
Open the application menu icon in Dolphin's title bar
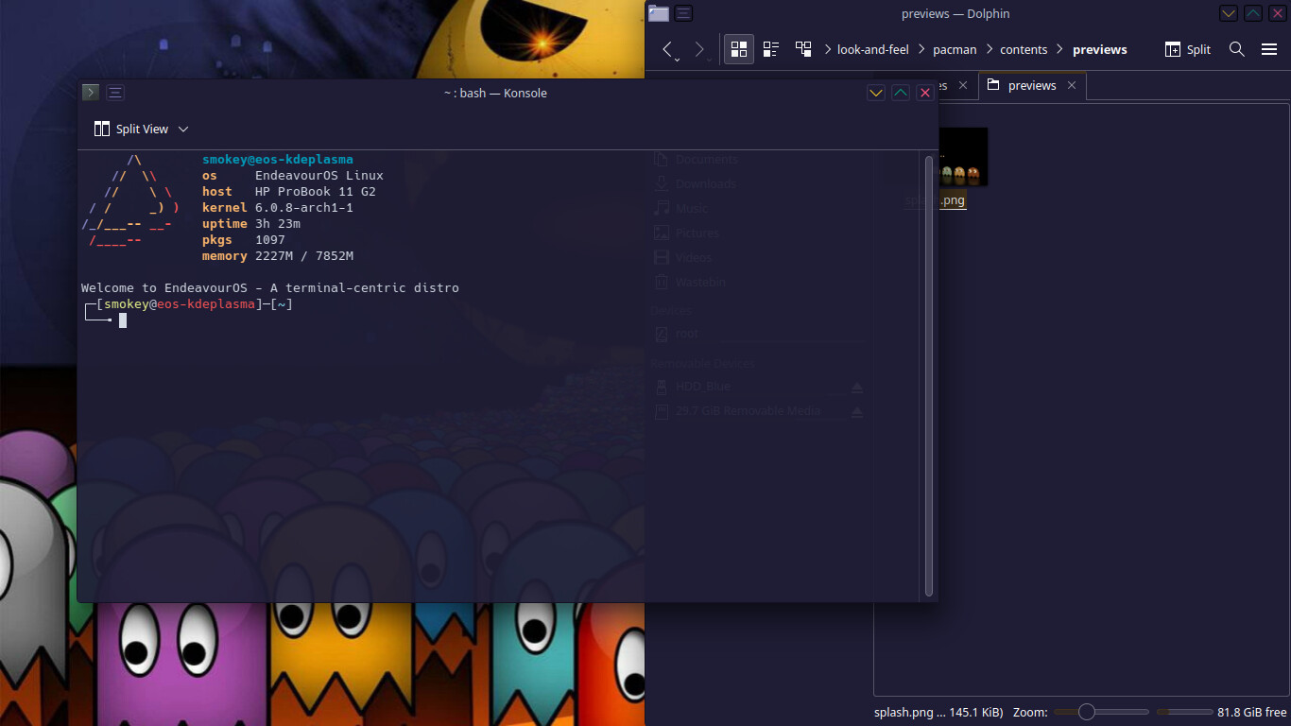683,13
